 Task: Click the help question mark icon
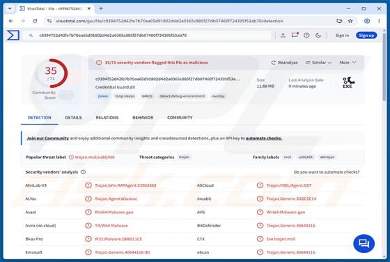306,36
